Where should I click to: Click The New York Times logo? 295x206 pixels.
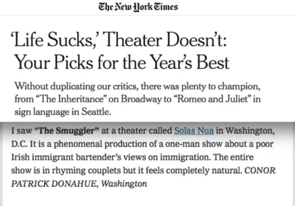pyautogui.click(x=138, y=7)
